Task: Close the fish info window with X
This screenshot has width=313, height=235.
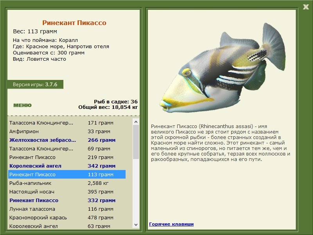Action: coord(306,7)
